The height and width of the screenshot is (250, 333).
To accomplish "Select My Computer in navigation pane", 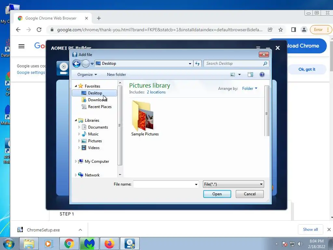I will pyautogui.click(x=97, y=161).
